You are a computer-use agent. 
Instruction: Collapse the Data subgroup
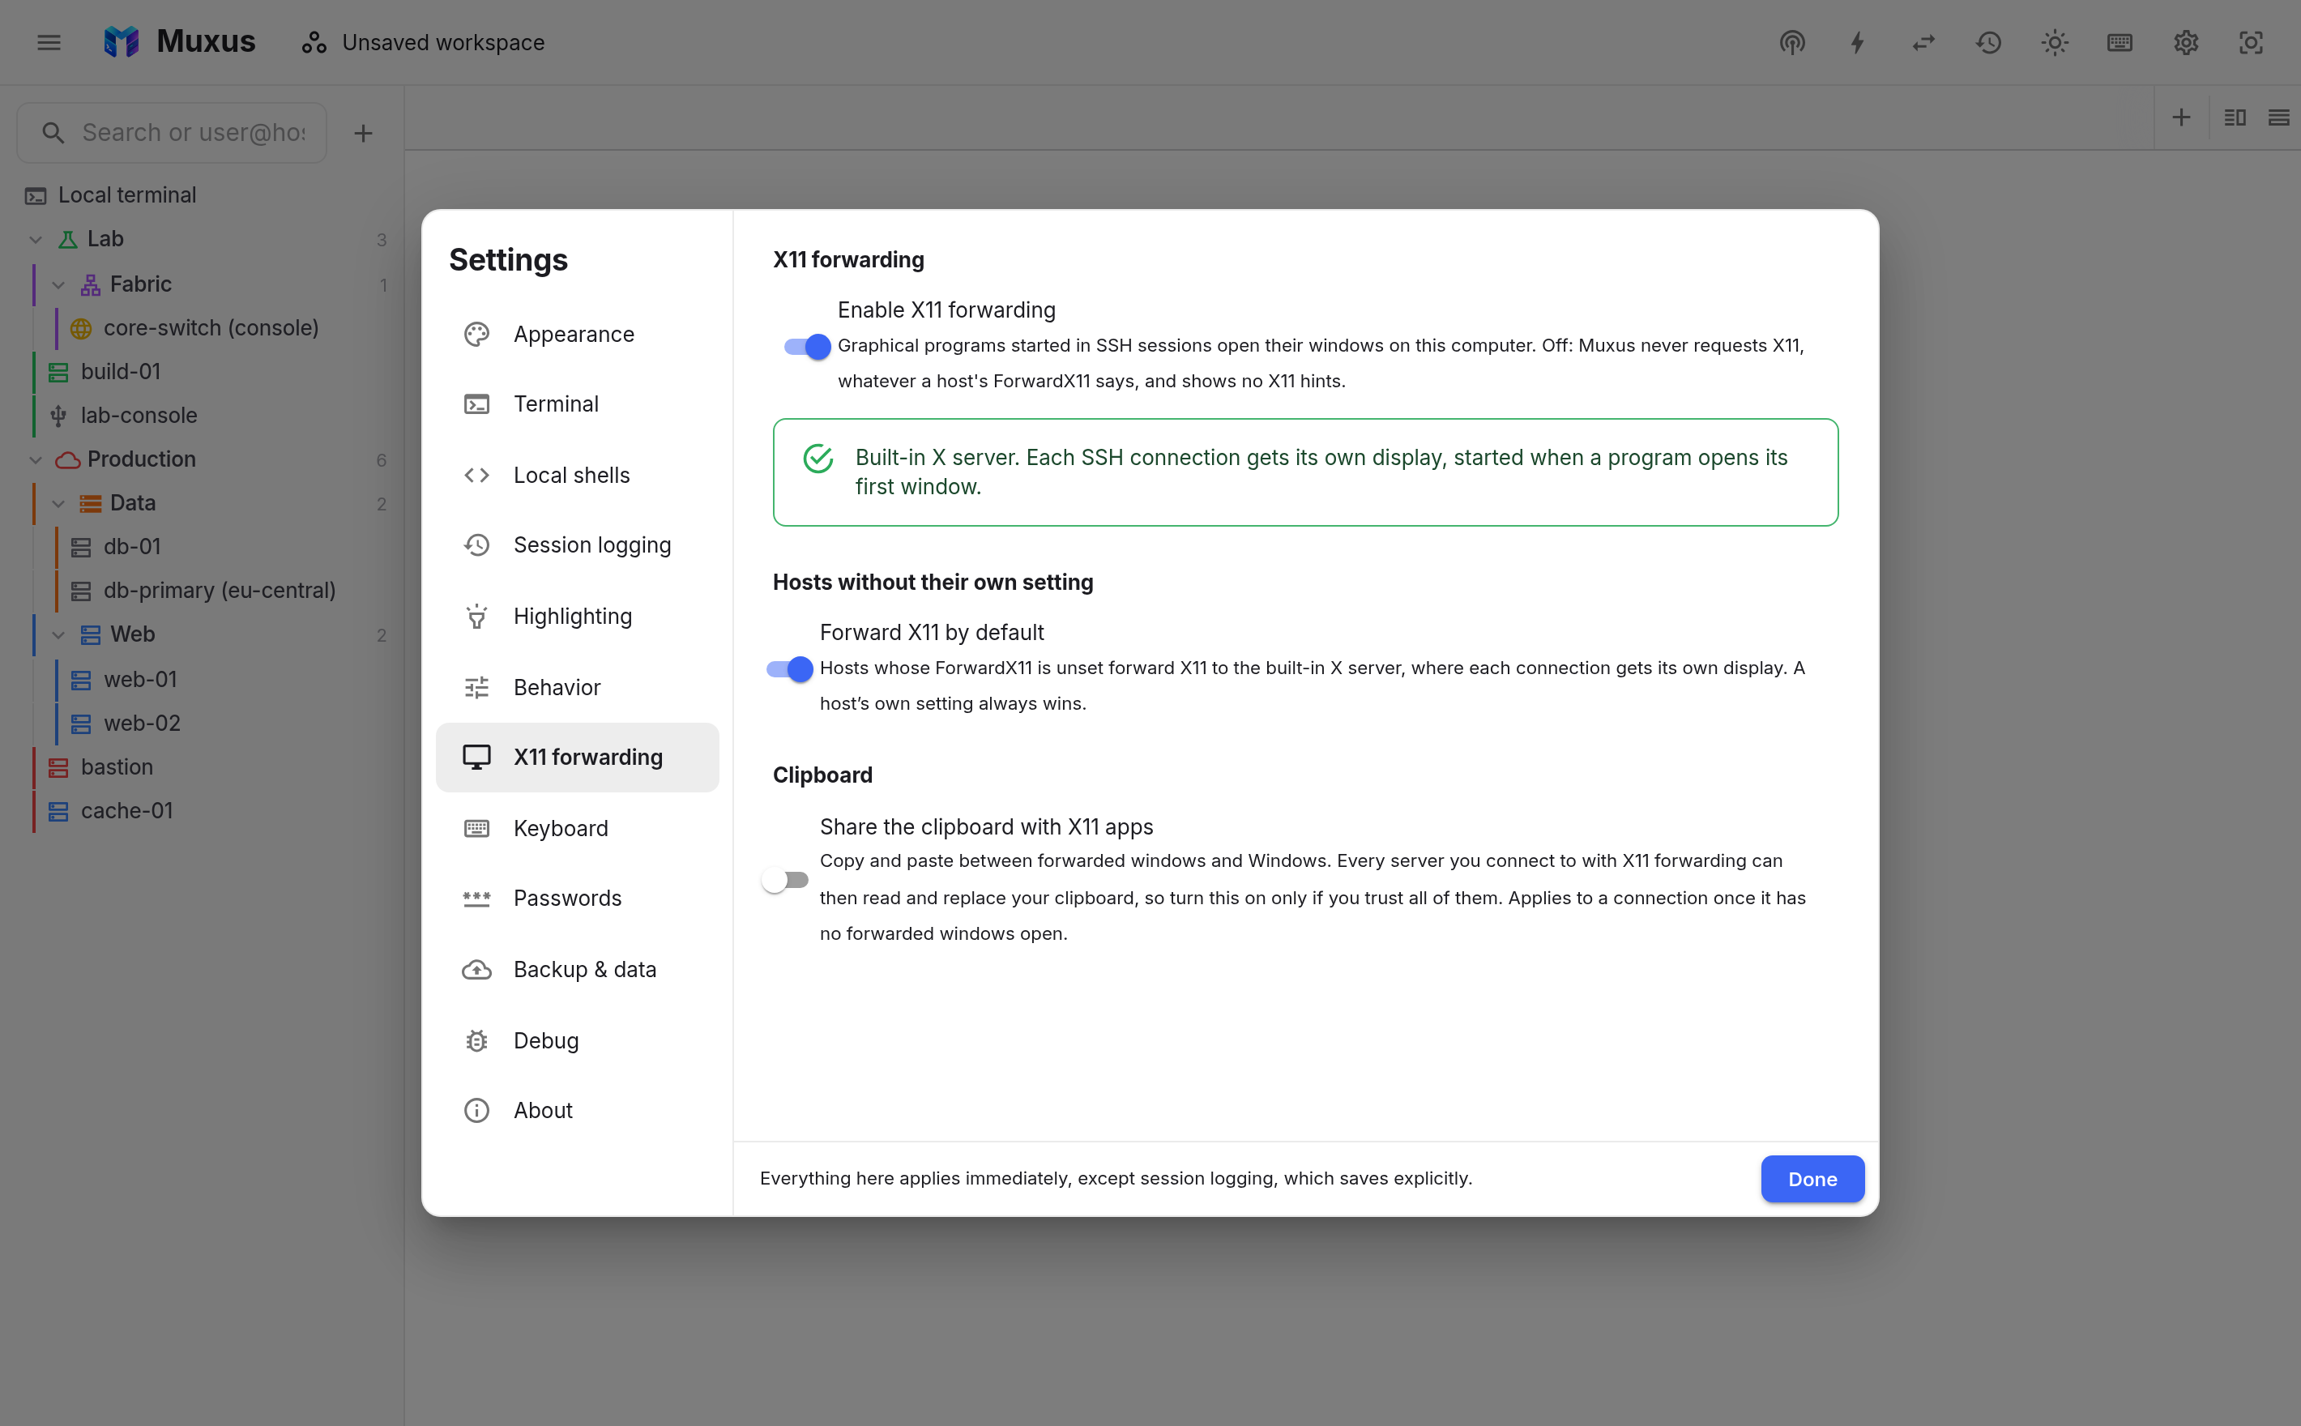58,504
